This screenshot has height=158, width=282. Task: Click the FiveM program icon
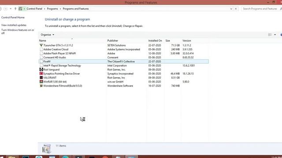point(41,61)
